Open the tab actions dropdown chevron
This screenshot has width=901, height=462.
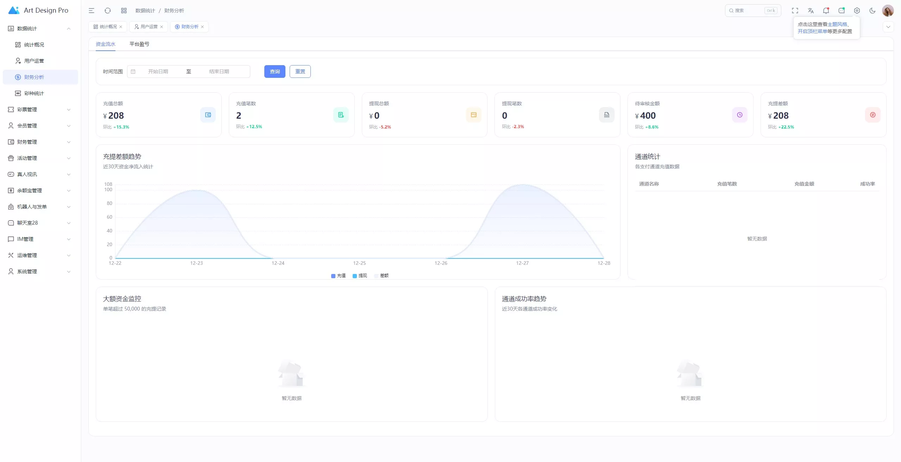pyautogui.click(x=888, y=27)
